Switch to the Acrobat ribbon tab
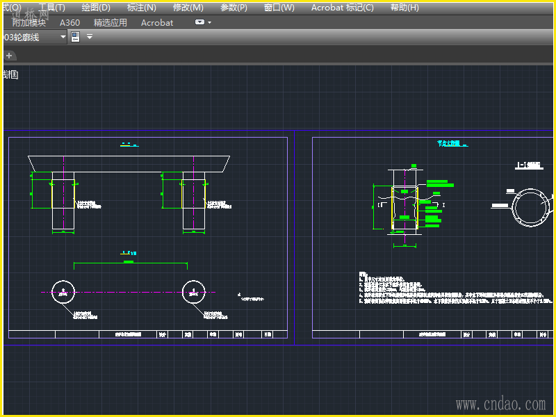This screenshot has width=556, height=417. [x=157, y=22]
